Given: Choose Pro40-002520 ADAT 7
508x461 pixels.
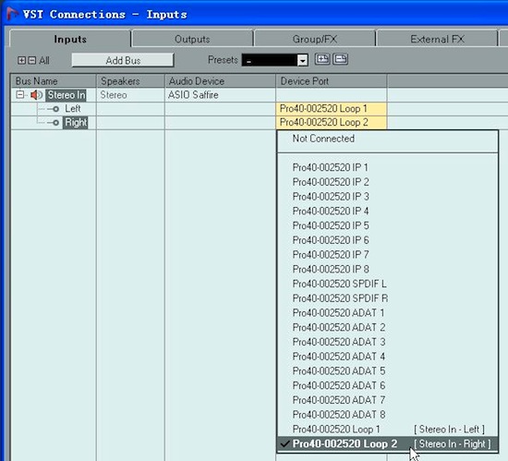Looking at the screenshot, I should [388, 400].
